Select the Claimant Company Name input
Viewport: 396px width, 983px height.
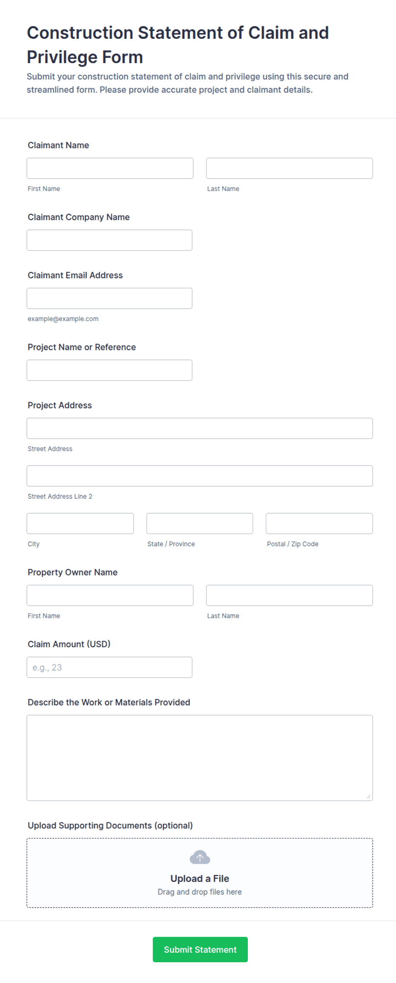click(x=109, y=240)
